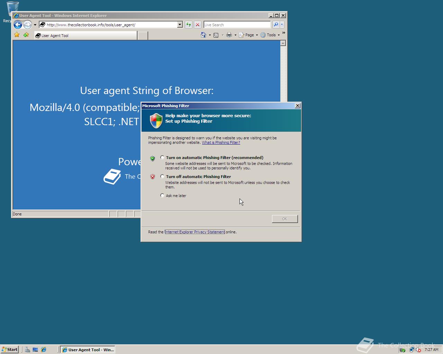Select the Ask me later option
This screenshot has height=354, width=443.
click(x=162, y=195)
